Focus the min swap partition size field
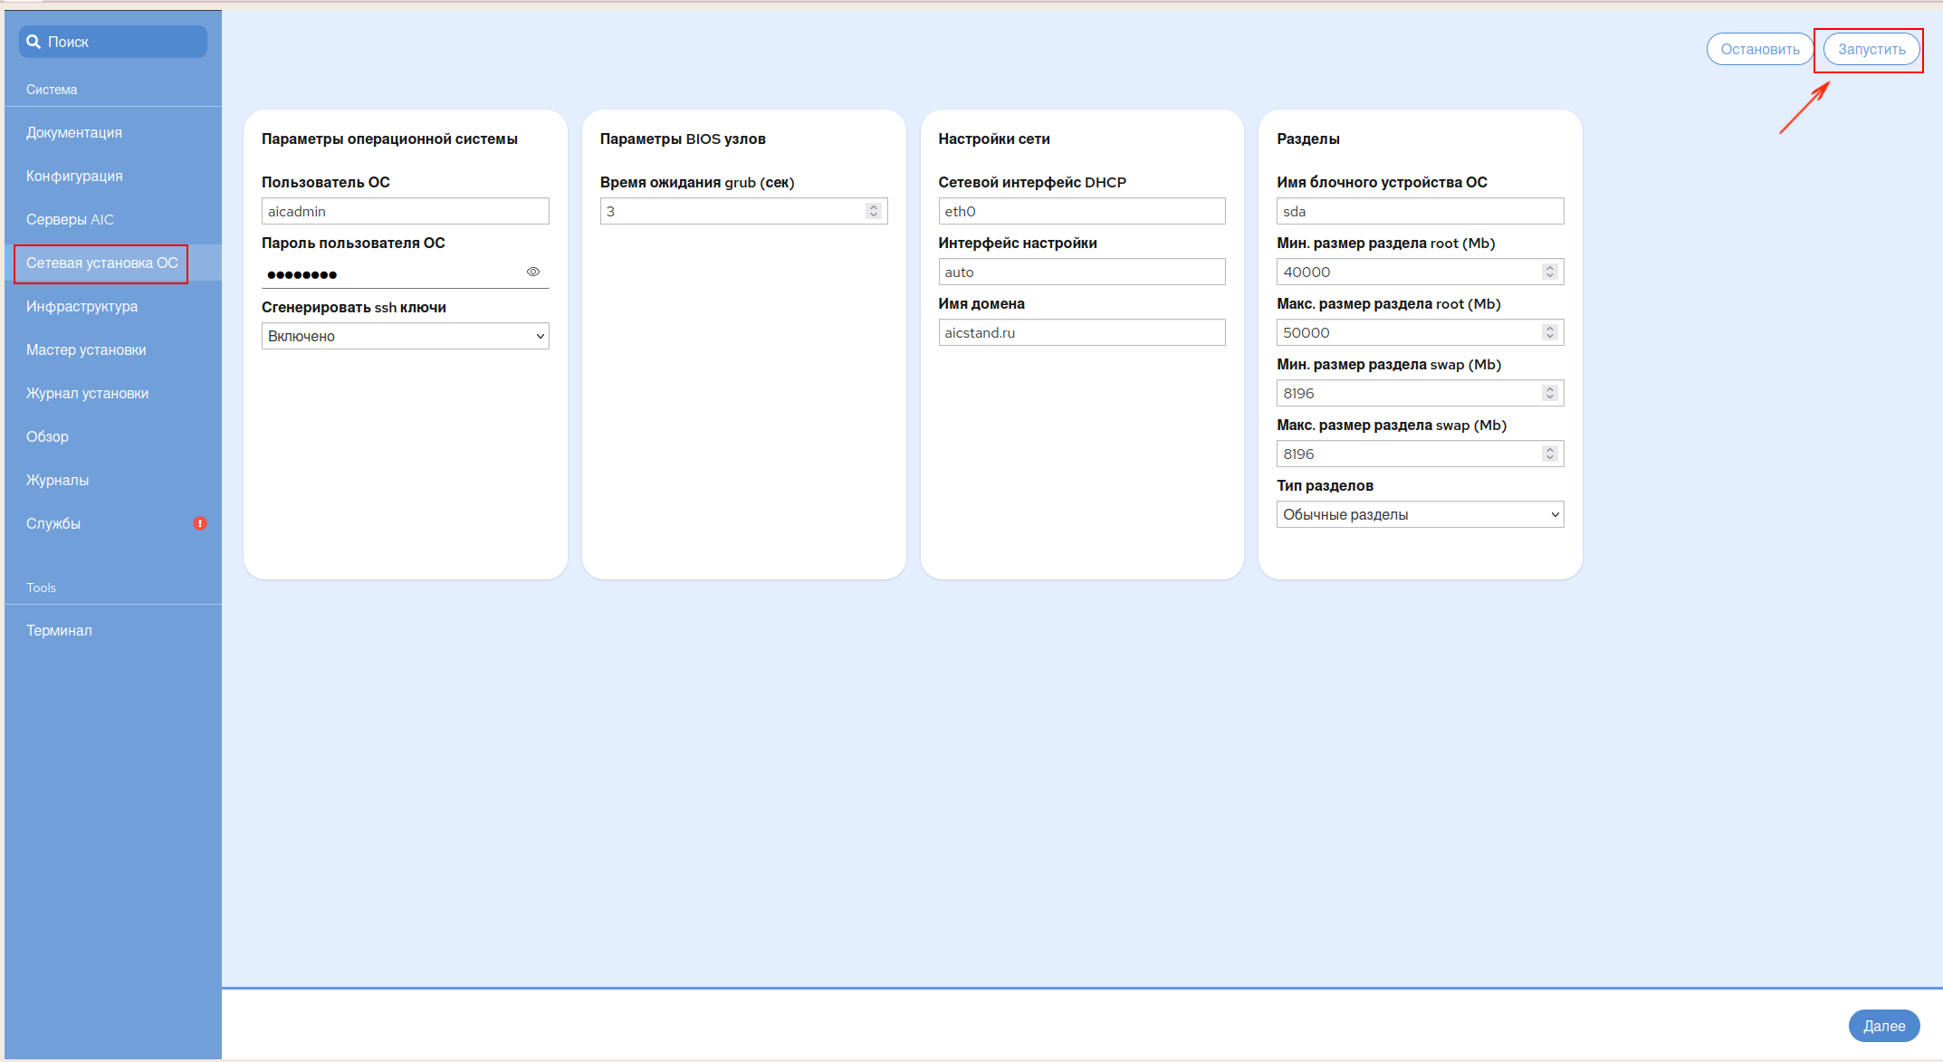Screen dimensions: 1943x1062 (x=1421, y=393)
